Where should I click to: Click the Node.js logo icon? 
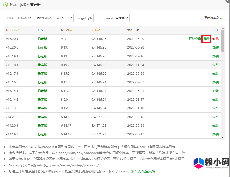(x=5, y=5)
